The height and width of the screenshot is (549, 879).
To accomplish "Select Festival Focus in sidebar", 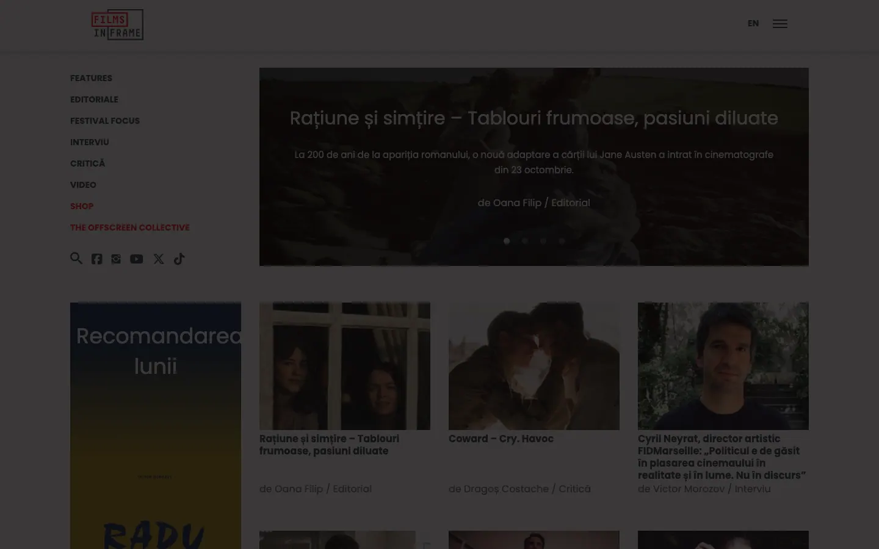I will pos(105,121).
